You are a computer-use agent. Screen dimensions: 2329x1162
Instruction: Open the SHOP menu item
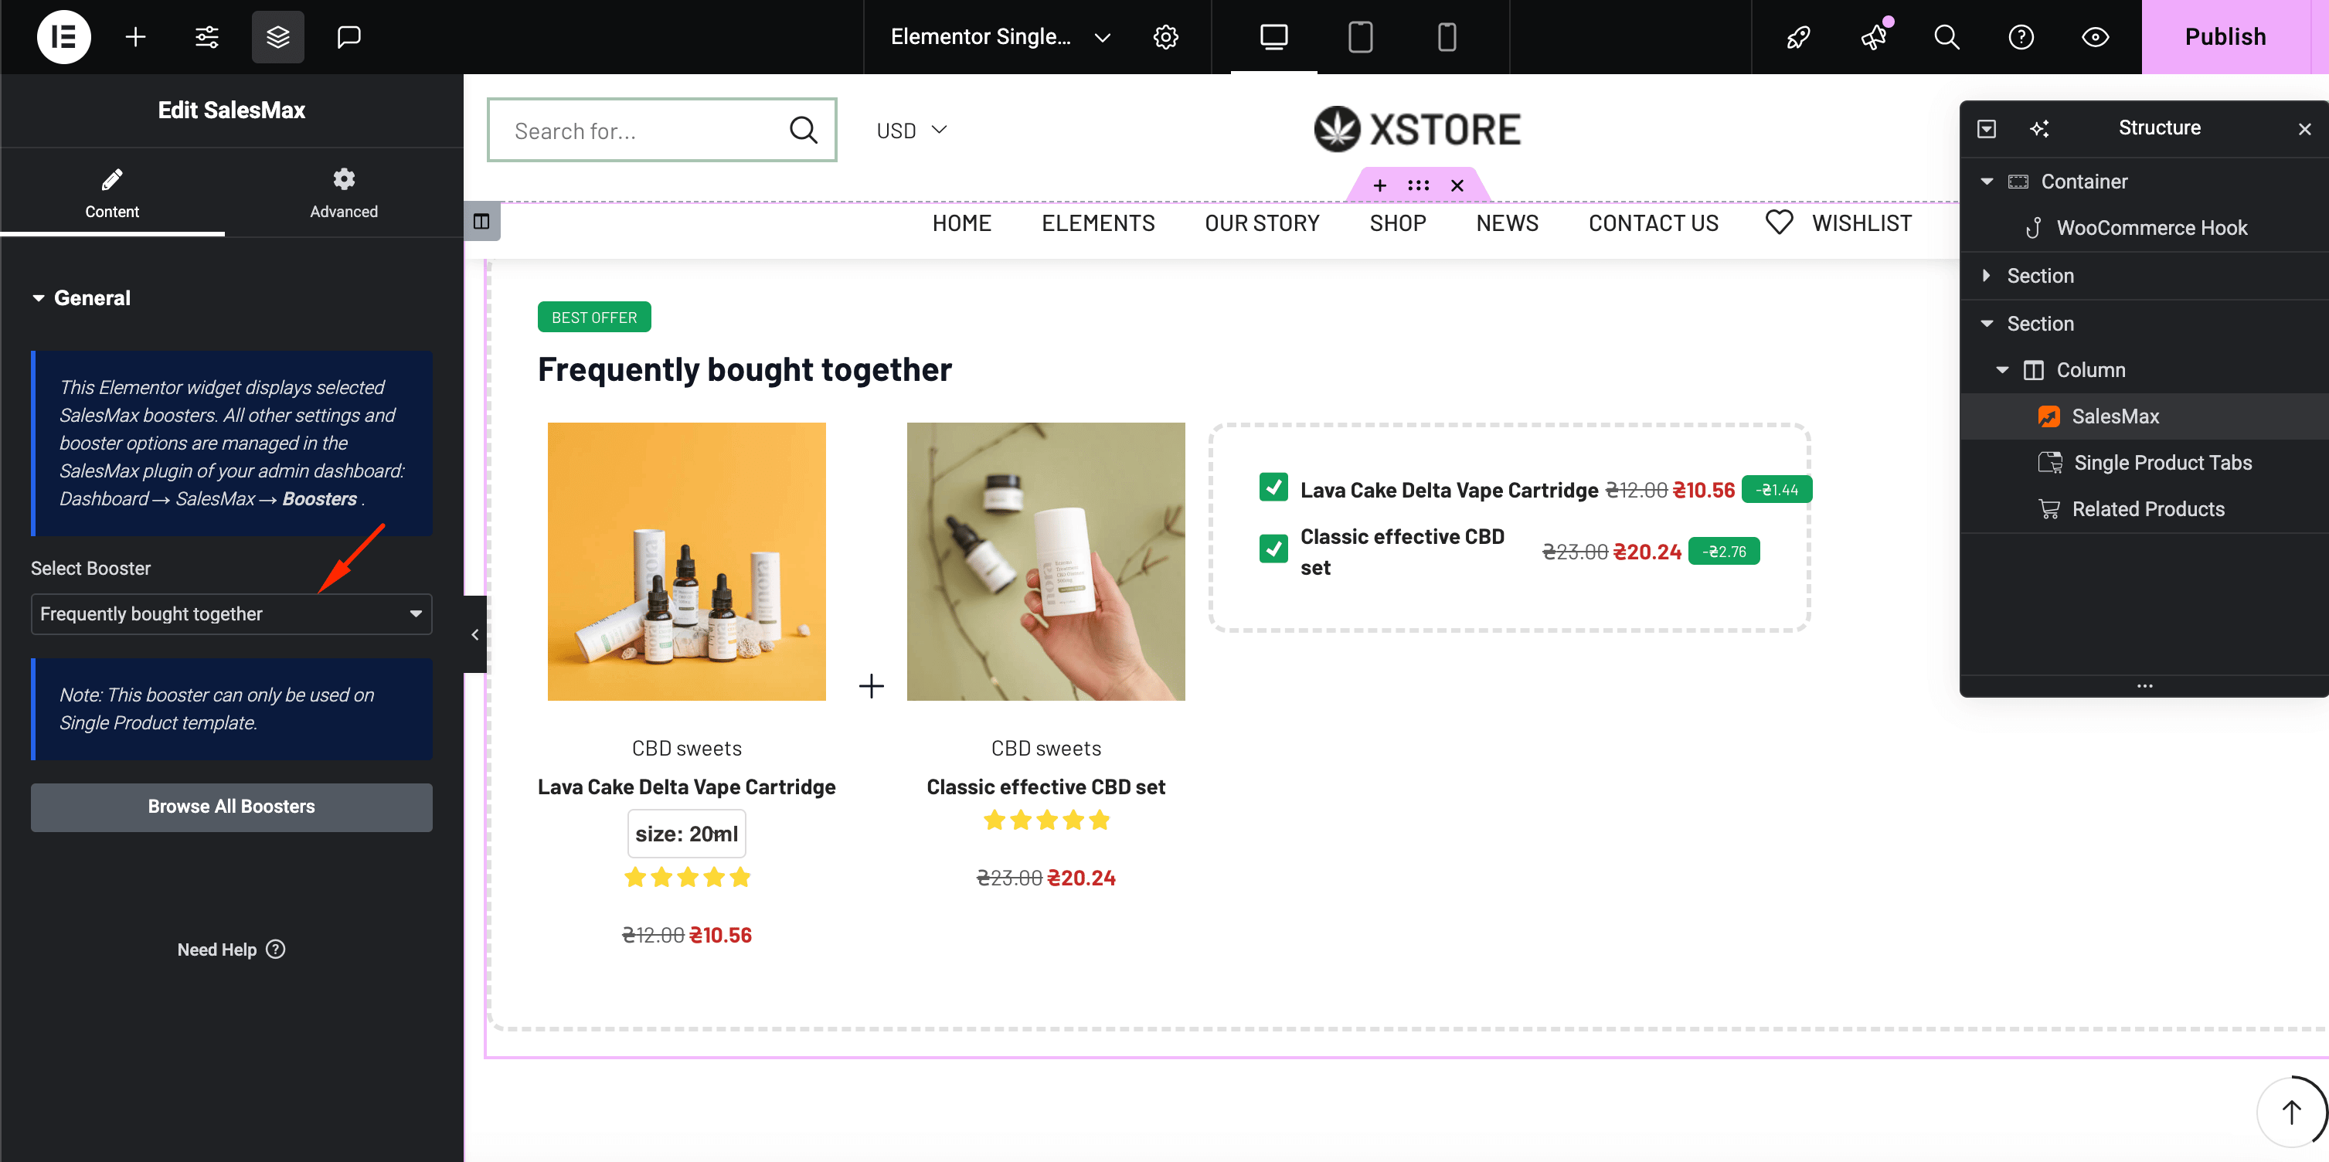1397,223
